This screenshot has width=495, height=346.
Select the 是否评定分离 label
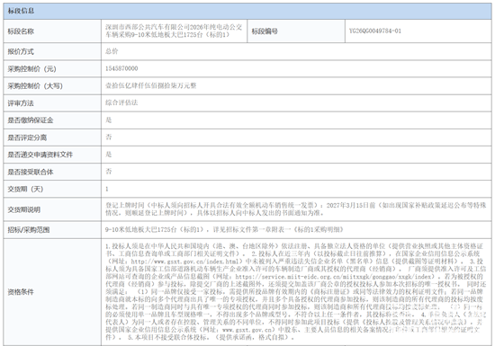(x=27, y=138)
